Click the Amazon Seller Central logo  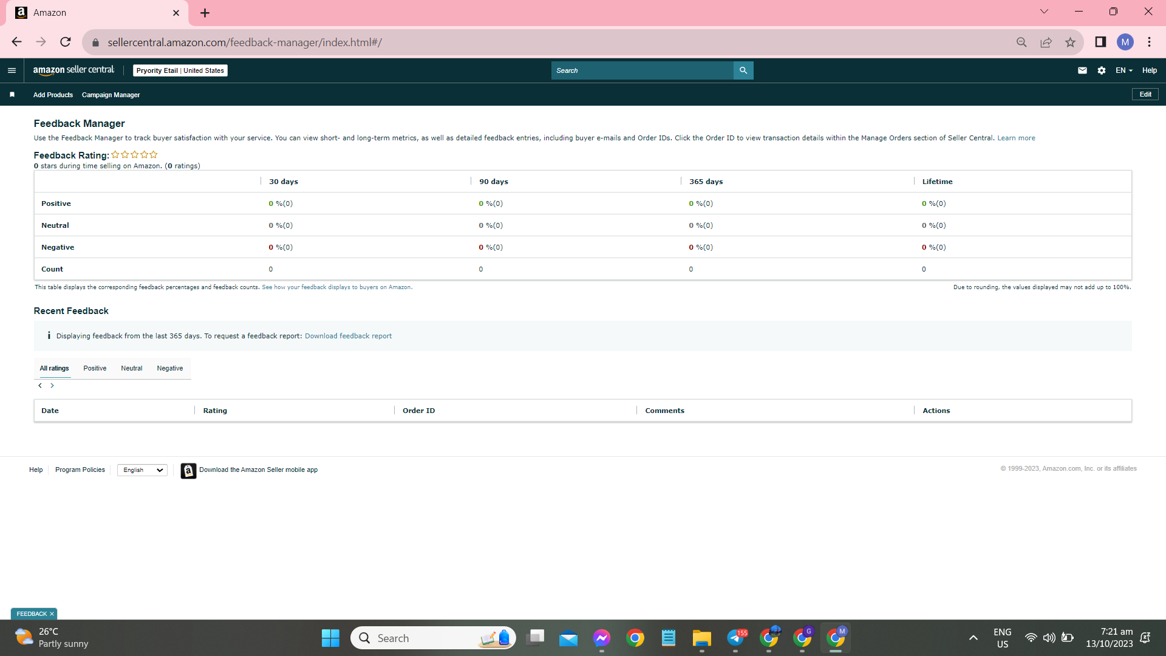click(73, 70)
